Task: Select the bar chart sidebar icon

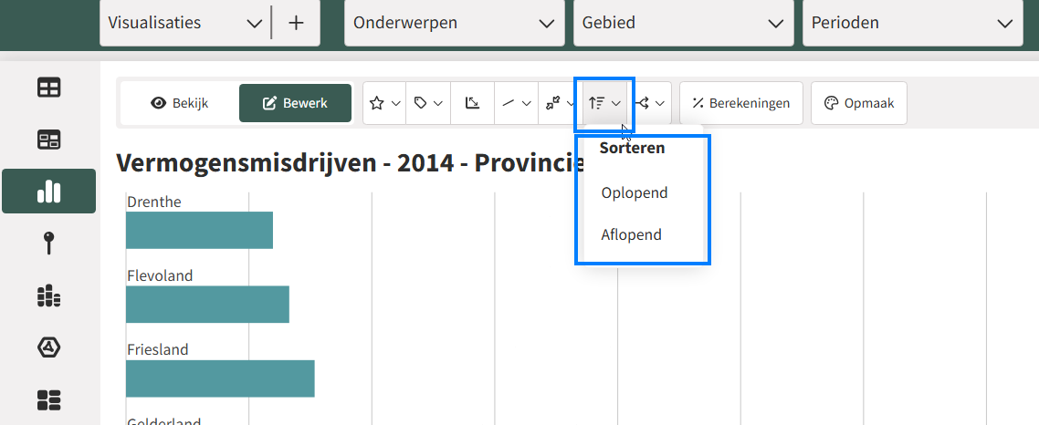Action: (49, 192)
